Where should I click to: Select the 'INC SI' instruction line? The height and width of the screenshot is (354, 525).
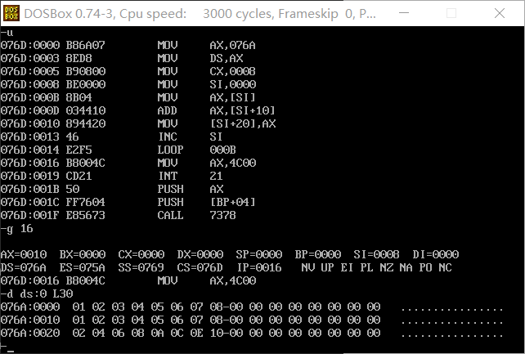click(x=111, y=137)
